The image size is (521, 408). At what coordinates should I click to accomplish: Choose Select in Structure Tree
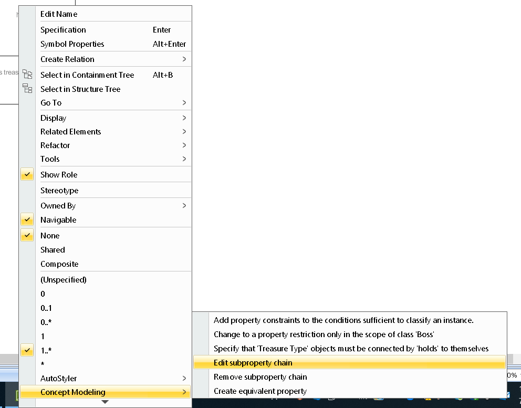106,89
